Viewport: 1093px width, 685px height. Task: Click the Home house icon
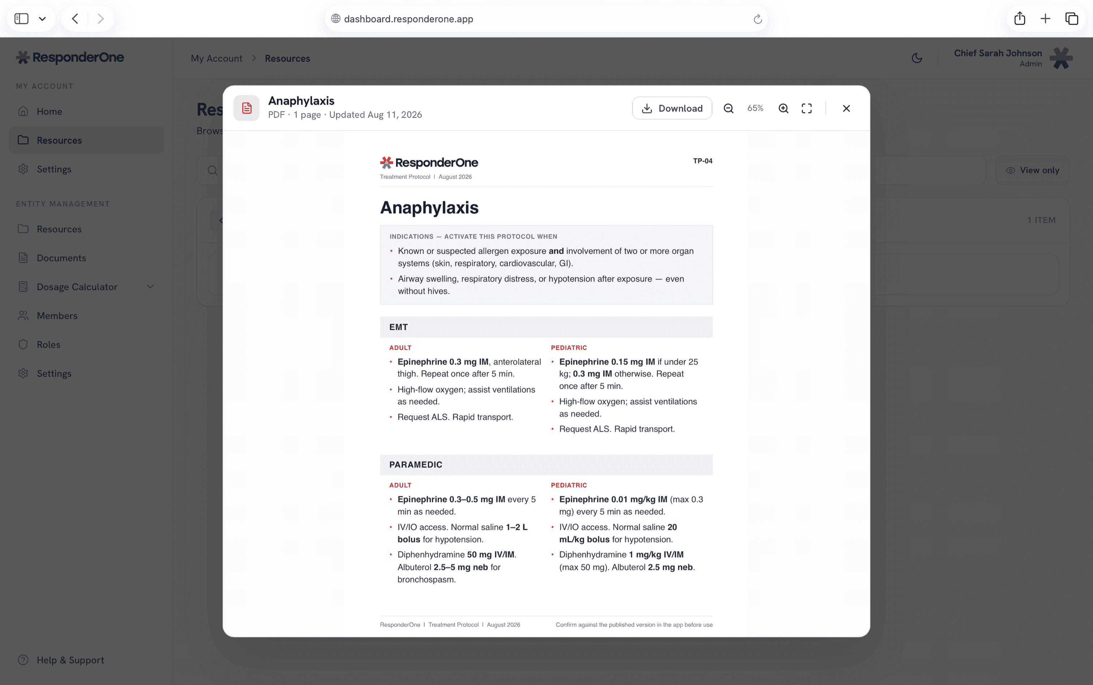click(23, 111)
